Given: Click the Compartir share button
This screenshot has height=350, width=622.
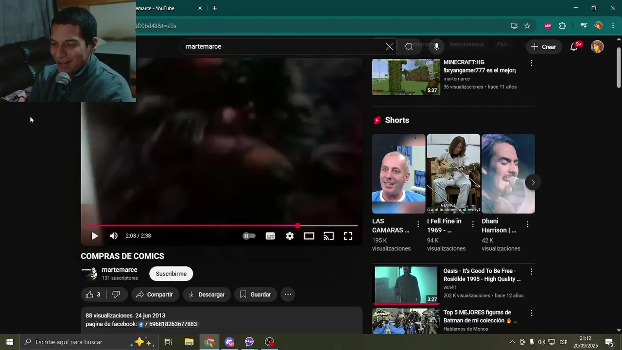Looking at the screenshot, I should [155, 295].
